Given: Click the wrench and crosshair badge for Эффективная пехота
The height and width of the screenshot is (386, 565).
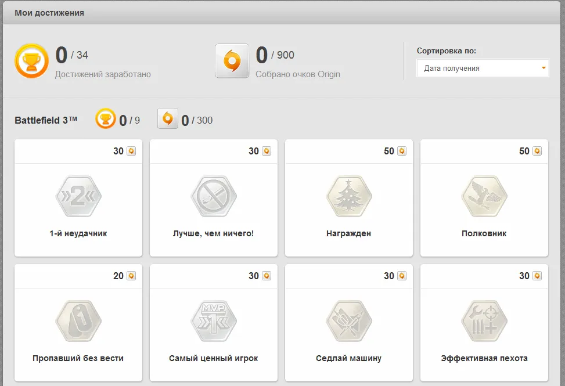Looking at the screenshot, I should click(484, 321).
